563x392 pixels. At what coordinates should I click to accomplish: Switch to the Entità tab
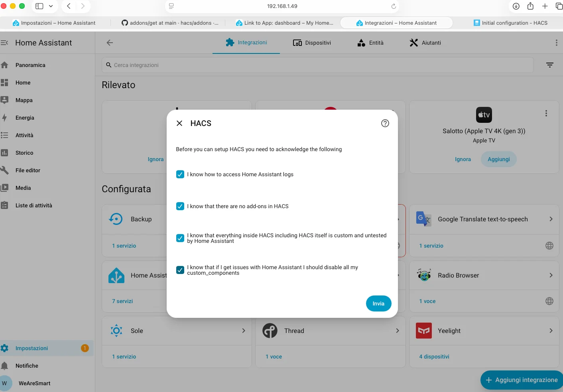pyautogui.click(x=370, y=43)
